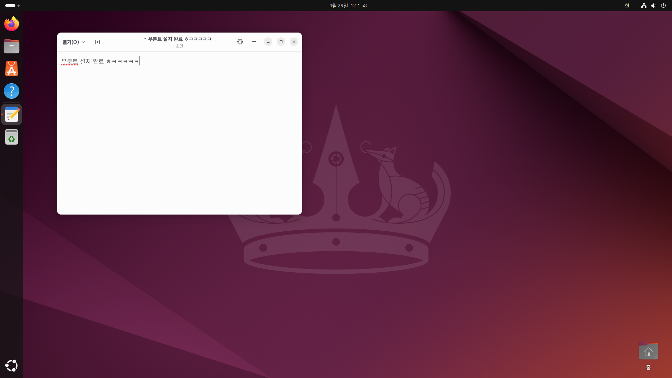Show applications via Ubuntu logo button
This screenshot has width=672, height=378.
pyautogui.click(x=12, y=365)
